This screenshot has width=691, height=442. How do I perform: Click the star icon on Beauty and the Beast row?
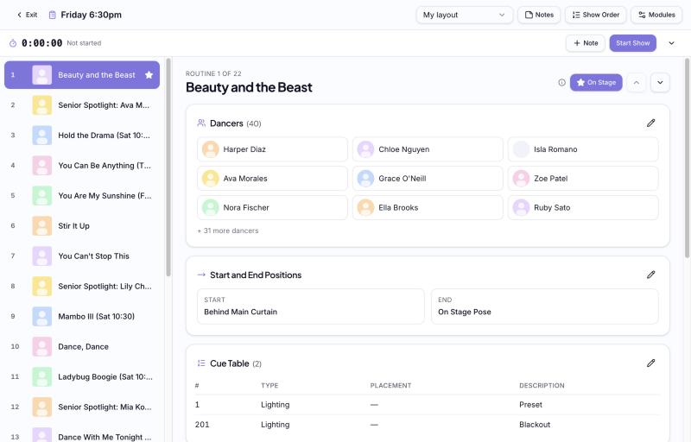149,75
